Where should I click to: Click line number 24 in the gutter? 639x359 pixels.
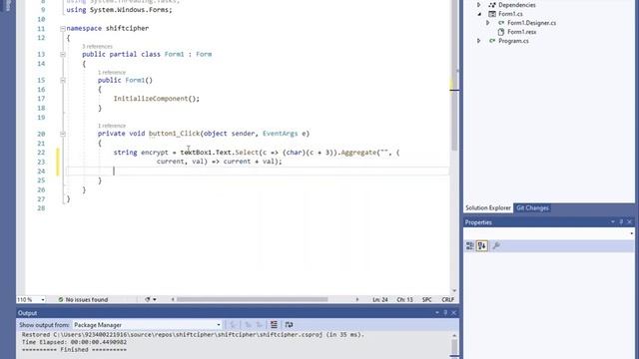click(x=41, y=172)
